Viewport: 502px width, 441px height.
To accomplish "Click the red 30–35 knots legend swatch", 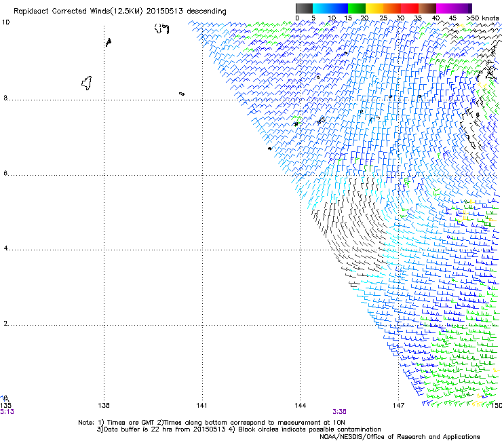I will tap(410, 8).
